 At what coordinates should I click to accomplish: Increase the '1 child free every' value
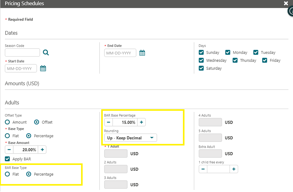tap(234, 169)
